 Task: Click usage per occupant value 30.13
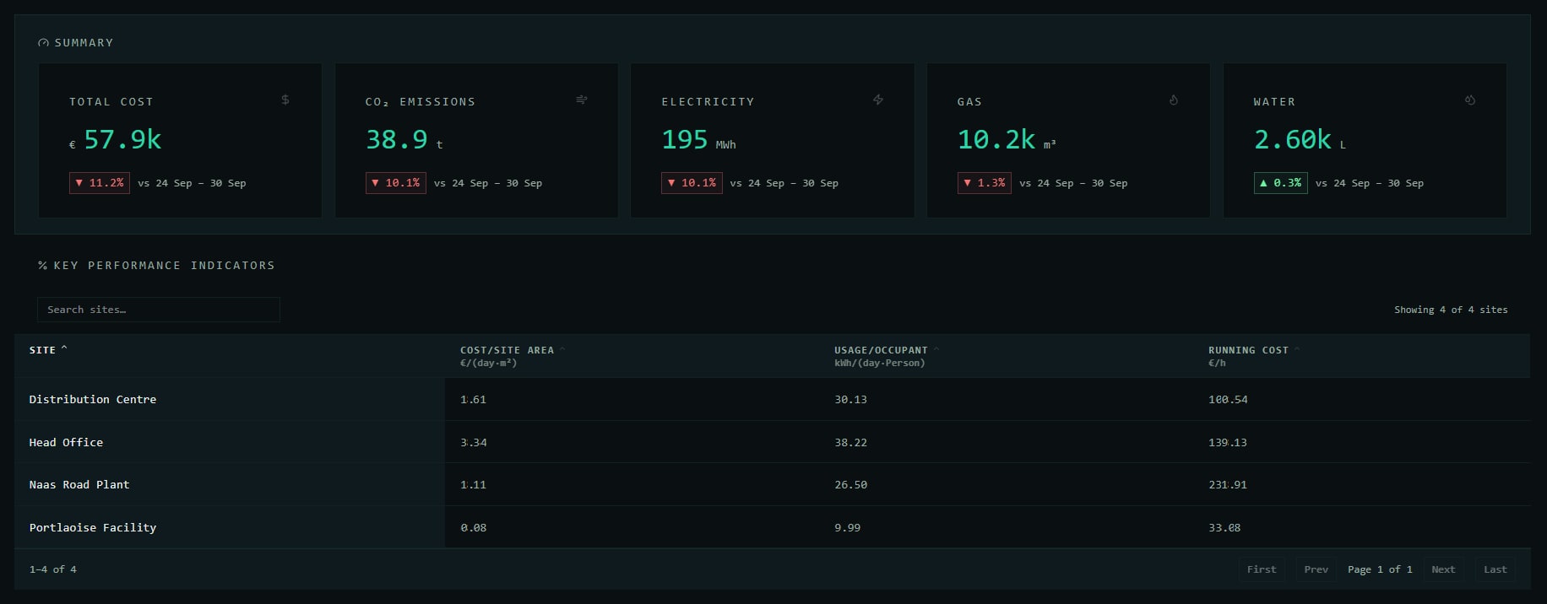(x=850, y=399)
